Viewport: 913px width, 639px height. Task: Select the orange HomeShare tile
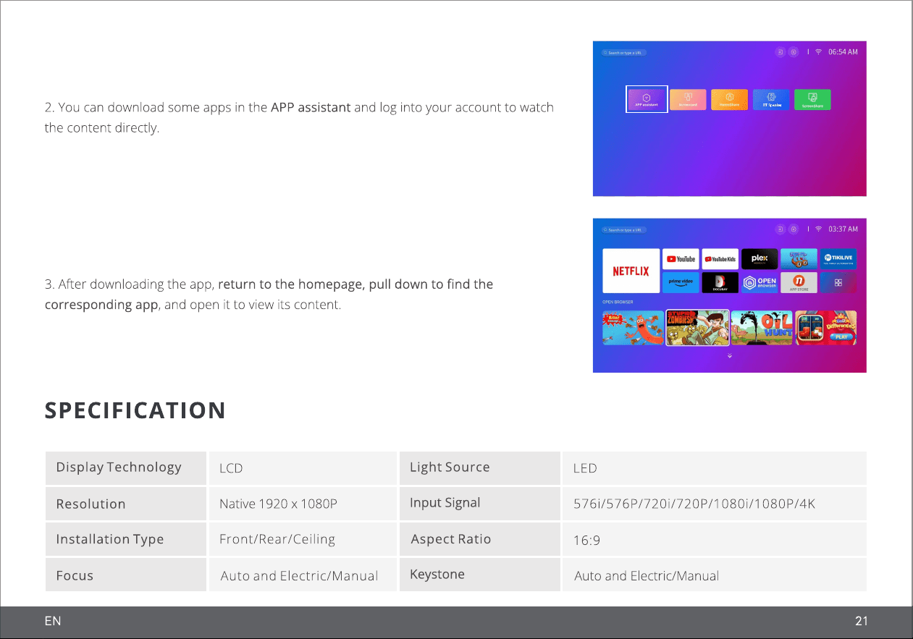pyautogui.click(x=730, y=100)
